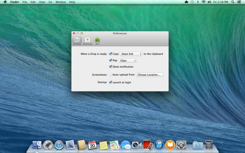Open Safari from the Dock
Screen dimensions: 245x153
[59, 145]
